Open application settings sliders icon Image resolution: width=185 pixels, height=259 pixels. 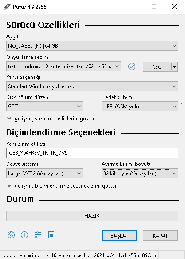click(x=38, y=235)
